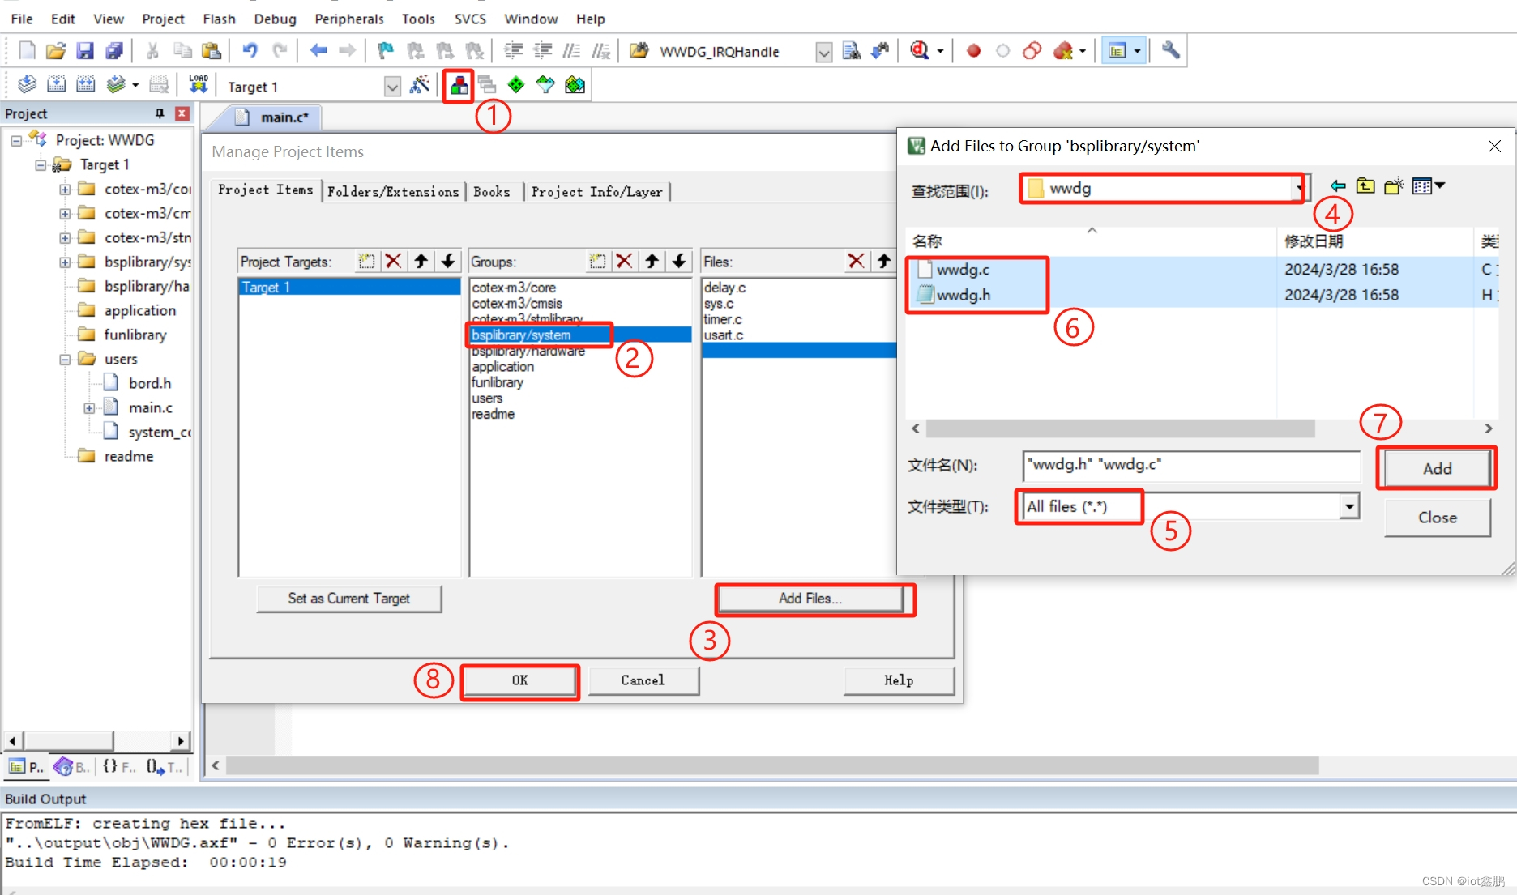Open the Target 1 selection dropdown

[392, 87]
